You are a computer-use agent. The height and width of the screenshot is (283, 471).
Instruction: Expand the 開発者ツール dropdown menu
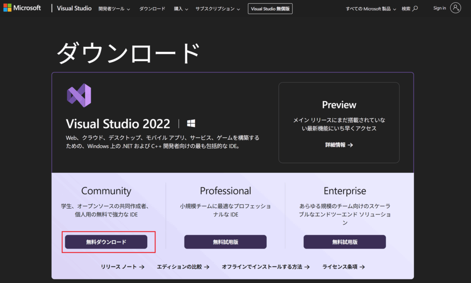click(114, 9)
